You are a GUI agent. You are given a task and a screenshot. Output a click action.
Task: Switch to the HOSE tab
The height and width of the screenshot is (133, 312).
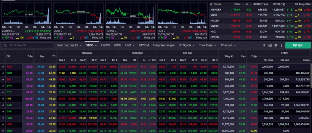(x=118, y=45)
